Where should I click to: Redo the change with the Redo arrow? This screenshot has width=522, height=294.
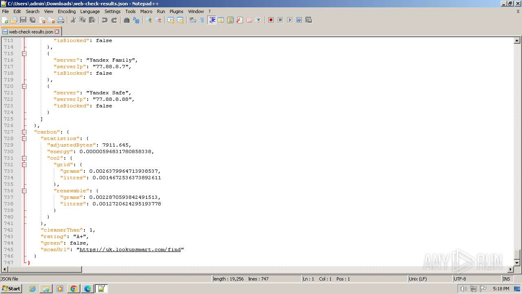coord(114,20)
